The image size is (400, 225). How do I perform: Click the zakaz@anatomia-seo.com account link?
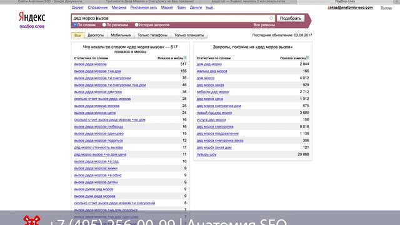350,7
